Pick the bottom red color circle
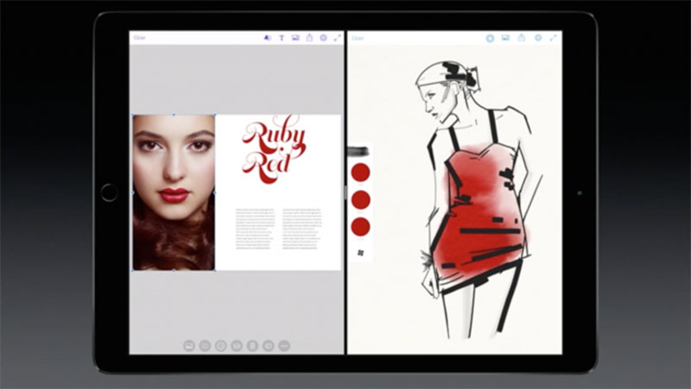 pyautogui.click(x=360, y=227)
